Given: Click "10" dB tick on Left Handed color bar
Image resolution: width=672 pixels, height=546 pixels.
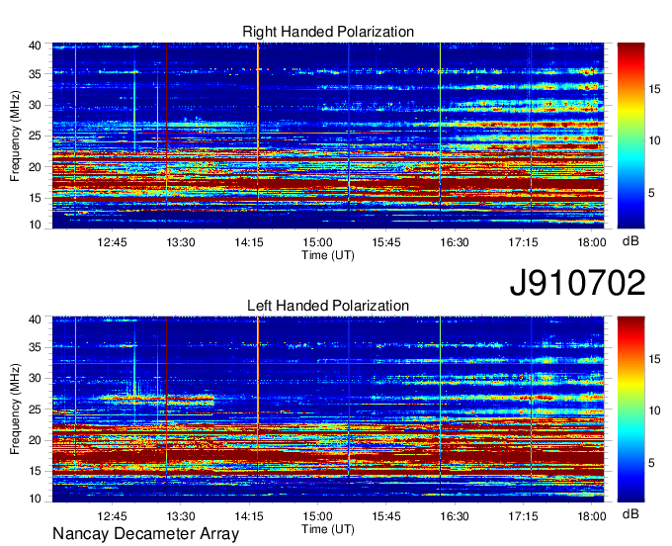Looking at the screenshot, I should [x=654, y=410].
